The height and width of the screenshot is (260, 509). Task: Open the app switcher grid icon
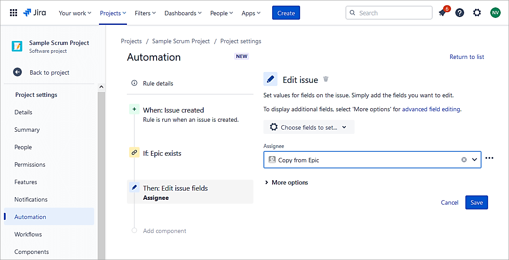14,13
